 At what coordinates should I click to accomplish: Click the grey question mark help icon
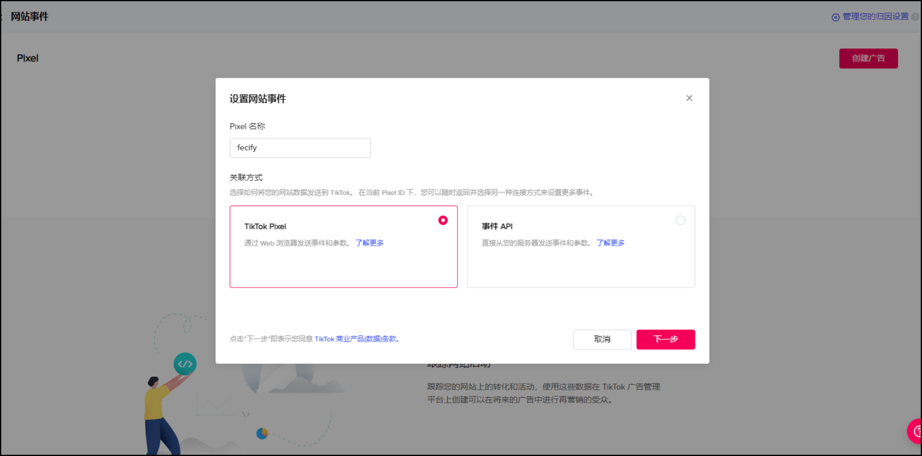[x=915, y=17]
